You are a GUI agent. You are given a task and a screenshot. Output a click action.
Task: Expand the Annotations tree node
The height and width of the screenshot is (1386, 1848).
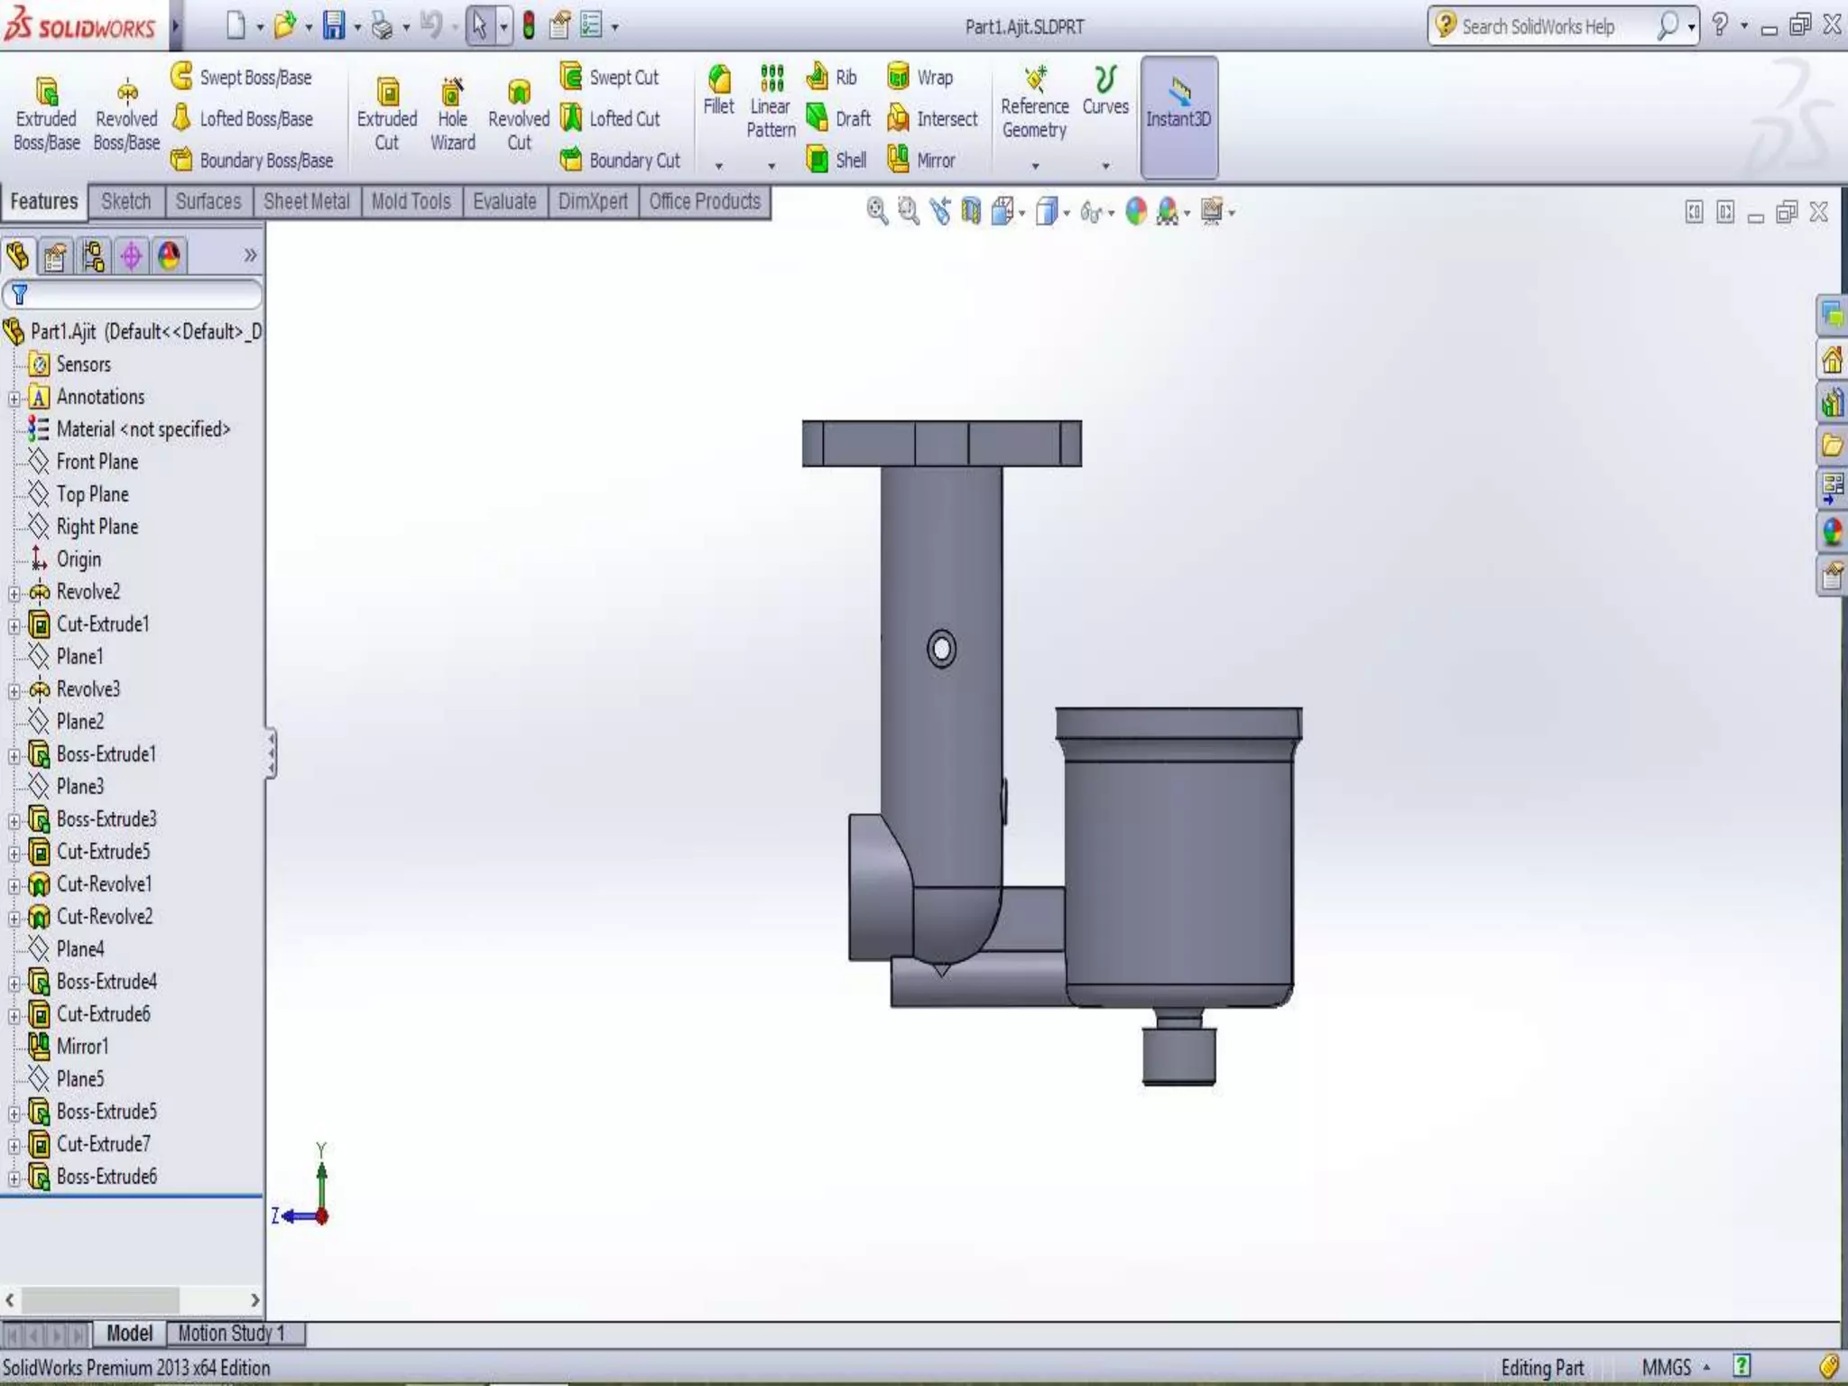point(14,398)
